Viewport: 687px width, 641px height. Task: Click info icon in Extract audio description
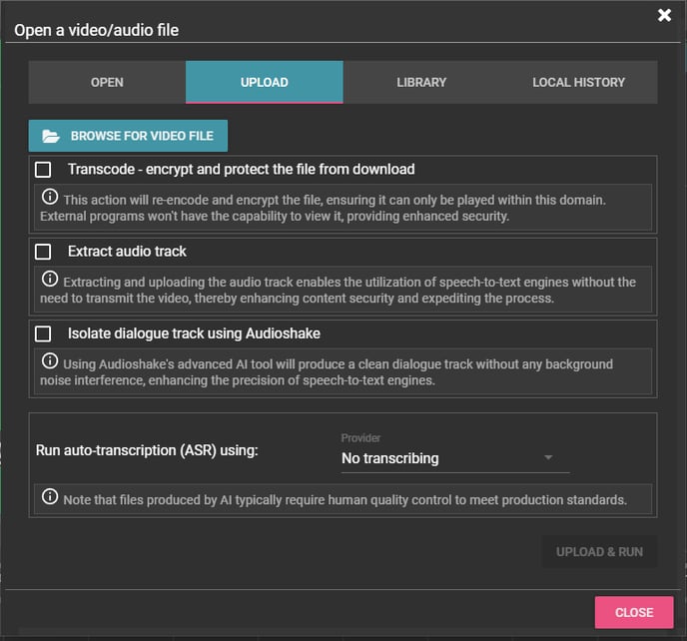click(x=50, y=280)
